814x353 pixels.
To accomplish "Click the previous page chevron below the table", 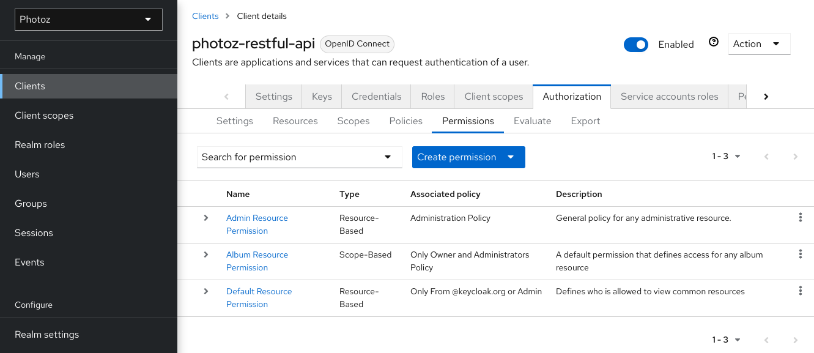I will point(766,340).
